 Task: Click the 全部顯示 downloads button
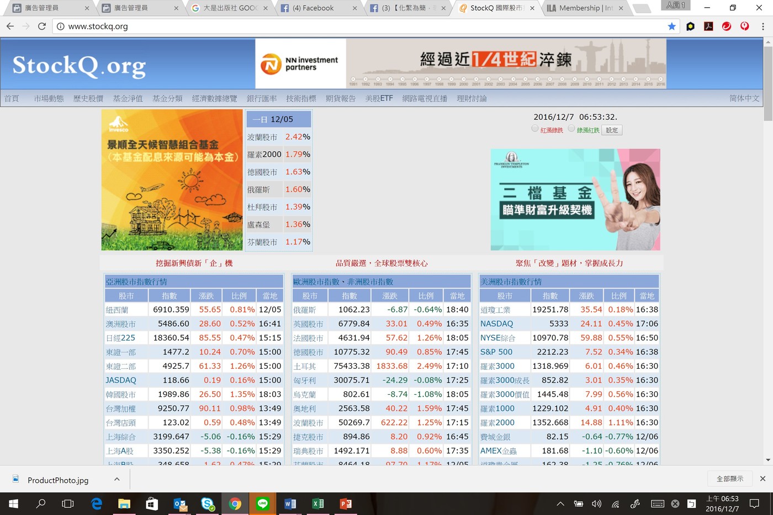point(730,479)
